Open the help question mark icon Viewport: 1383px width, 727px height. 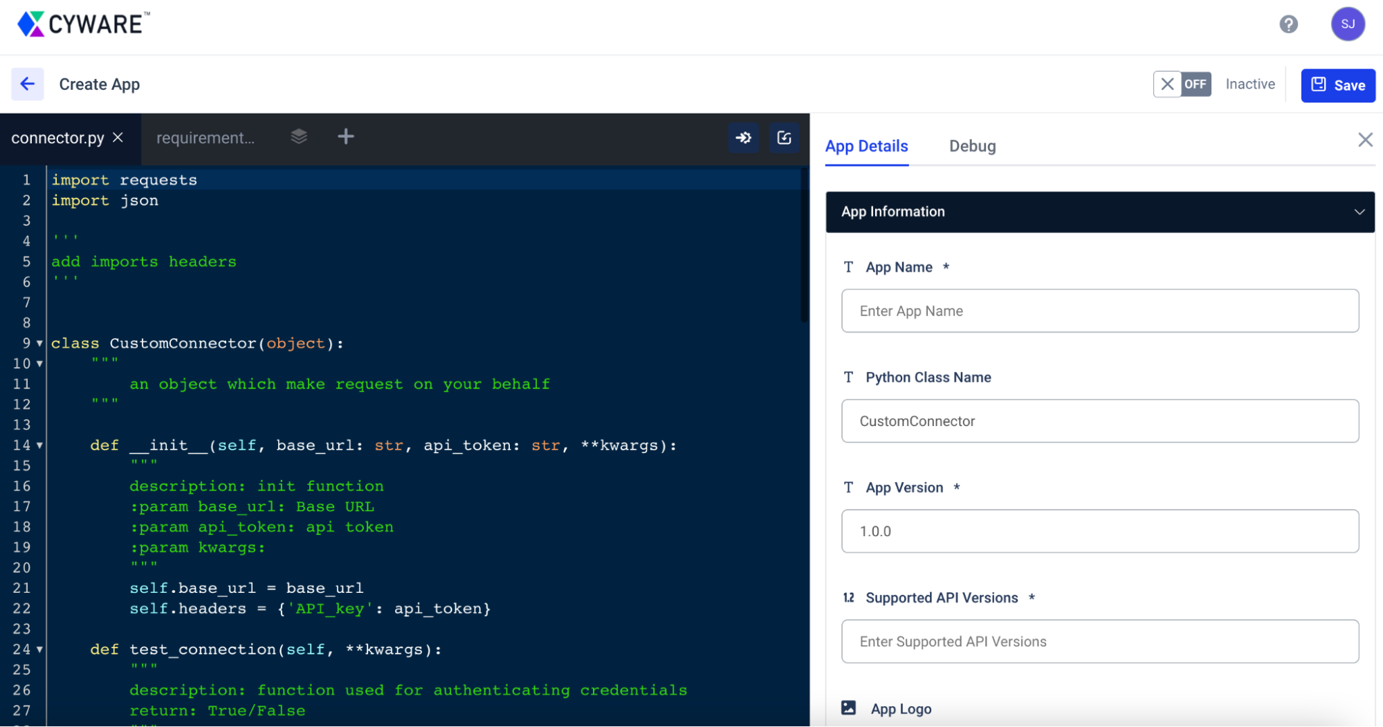(1288, 24)
